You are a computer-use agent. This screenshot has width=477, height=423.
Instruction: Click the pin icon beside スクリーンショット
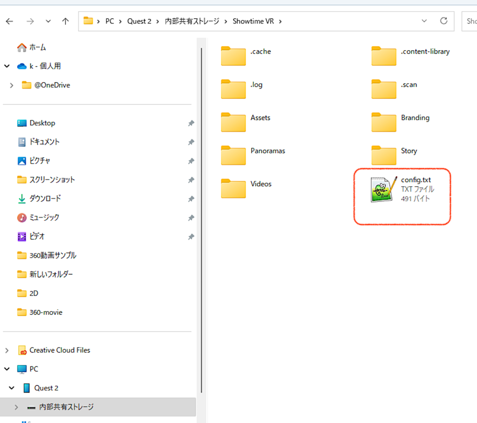click(x=191, y=180)
